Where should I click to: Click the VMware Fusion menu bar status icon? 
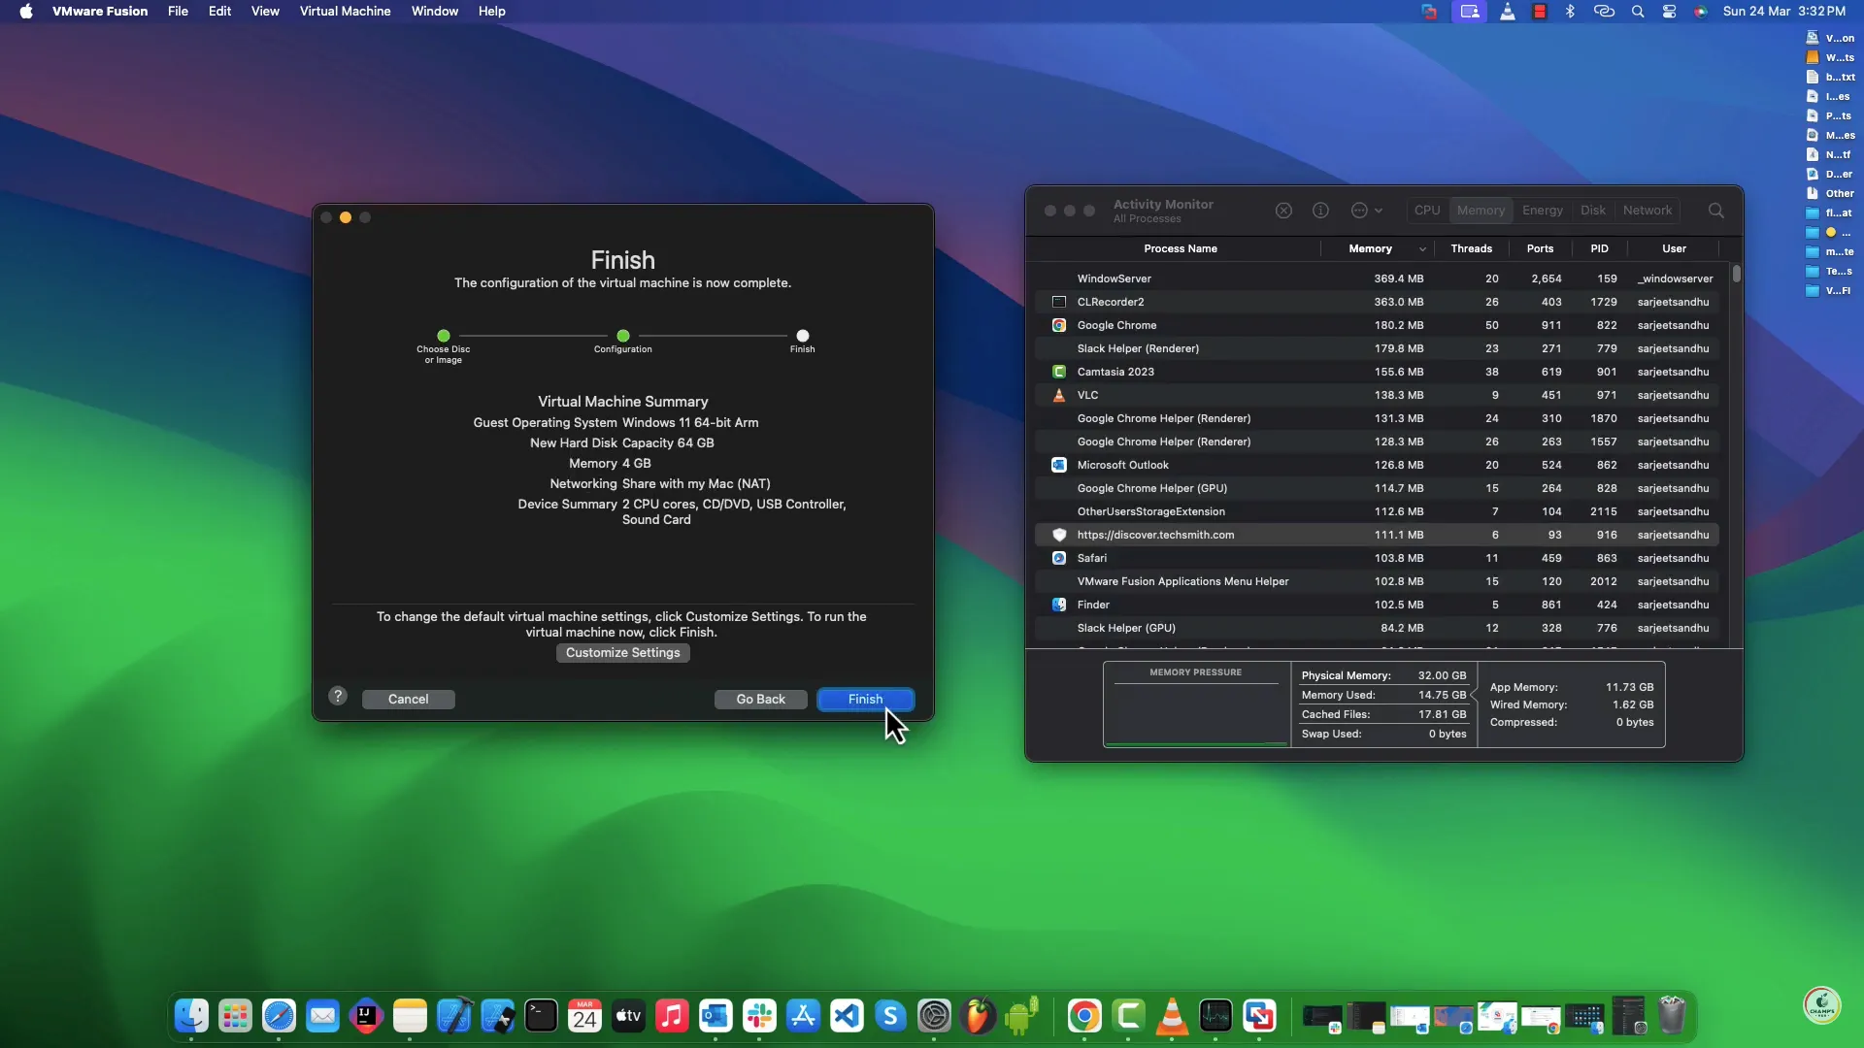1429,12
